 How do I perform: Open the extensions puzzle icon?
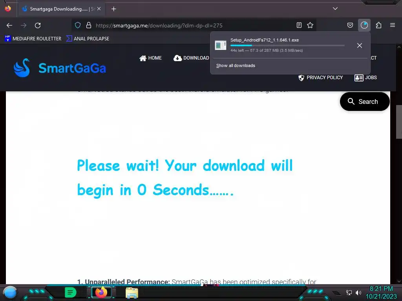[x=378, y=25]
